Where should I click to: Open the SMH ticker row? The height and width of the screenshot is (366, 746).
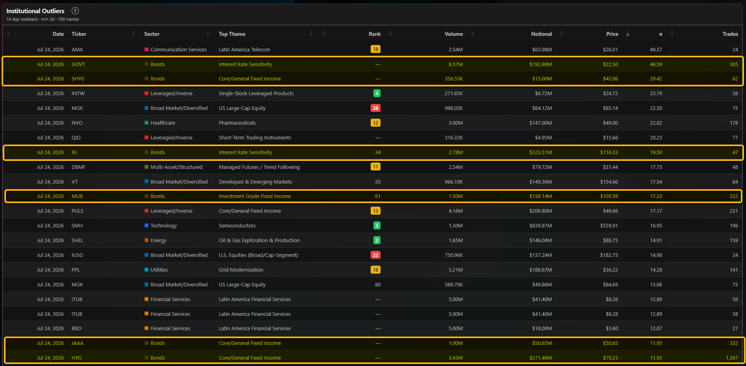tap(373, 225)
